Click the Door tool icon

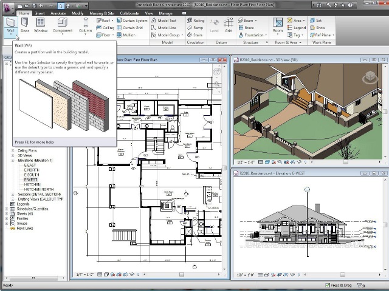coord(25,24)
